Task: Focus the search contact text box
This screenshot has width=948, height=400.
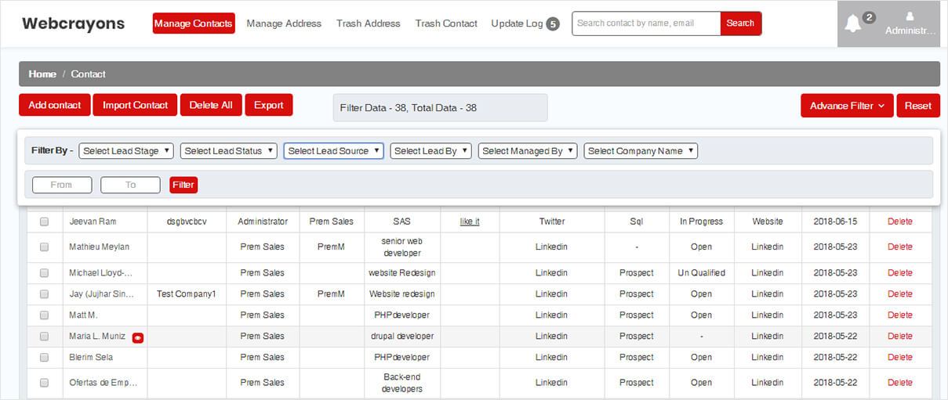Action: 645,23
